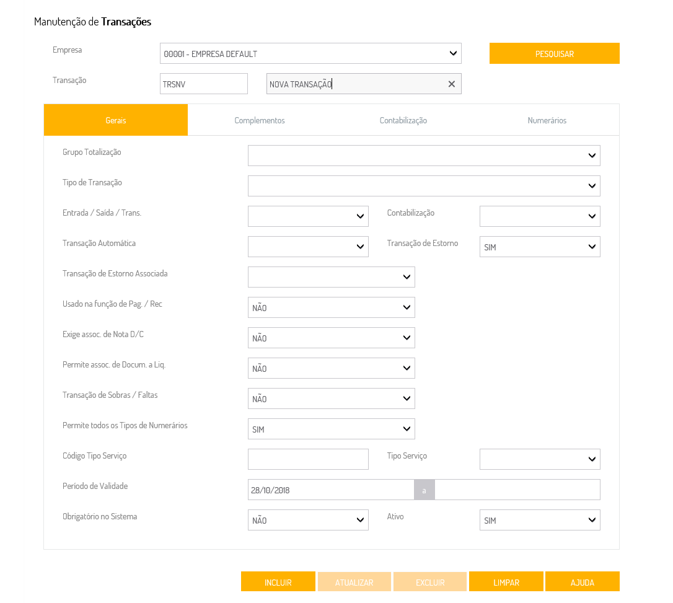Click the Período de Validade start date
This screenshot has width=673, height=603.
(x=331, y=490)
